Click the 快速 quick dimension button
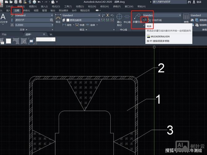 (82, 25)
